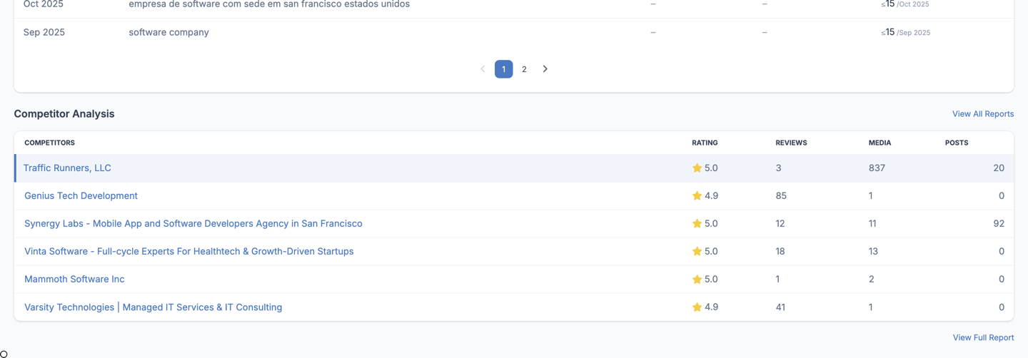
Task: Click star icon in Varsity Technologies row
Action: pos(697,307)
